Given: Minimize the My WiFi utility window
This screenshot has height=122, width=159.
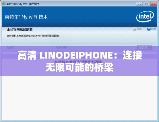Looking at the screenshot, I should point(139,4).
